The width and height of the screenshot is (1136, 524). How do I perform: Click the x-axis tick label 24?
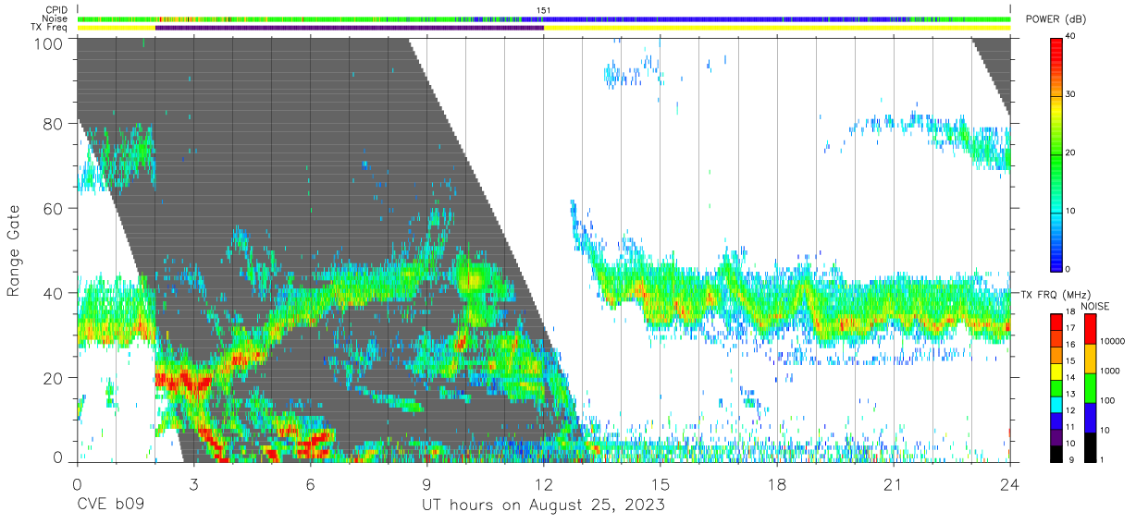[1010, 484]
